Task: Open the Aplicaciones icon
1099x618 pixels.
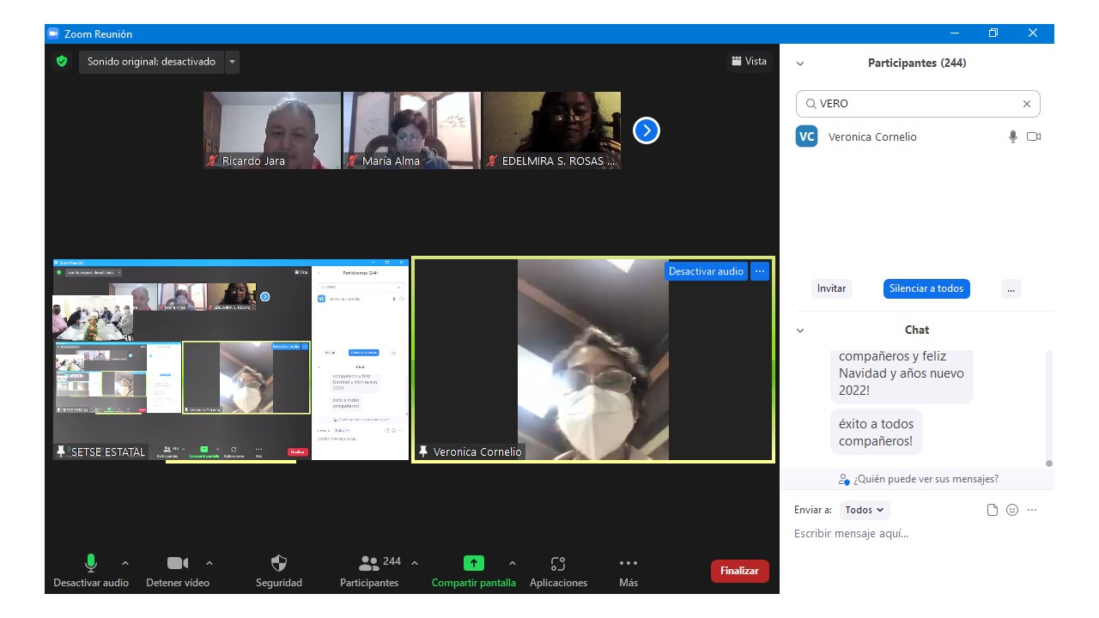Action: [x=558, y=564]
